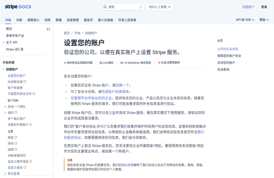This screenshot has width=274, height=178.
Task: Open the API 和 SDK dropdown
Action: (x=245, y=20)
